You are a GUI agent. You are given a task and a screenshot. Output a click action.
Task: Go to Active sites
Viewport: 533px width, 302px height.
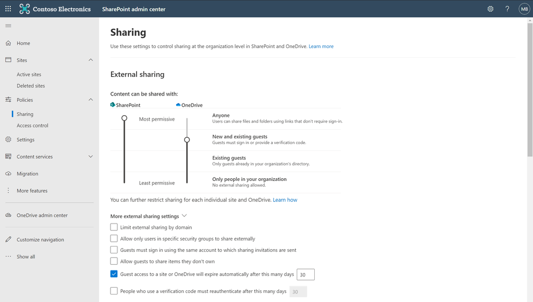[29, 75]
